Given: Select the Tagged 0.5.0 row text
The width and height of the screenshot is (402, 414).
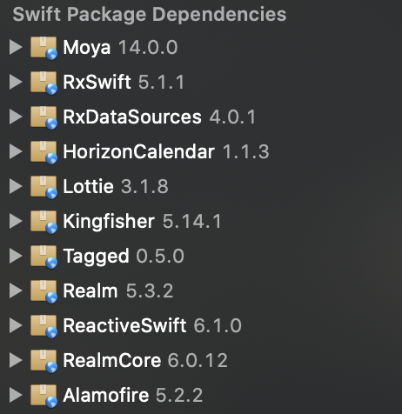Looking at the screenshot, I should pyautogui.click(x=124, y=257).
